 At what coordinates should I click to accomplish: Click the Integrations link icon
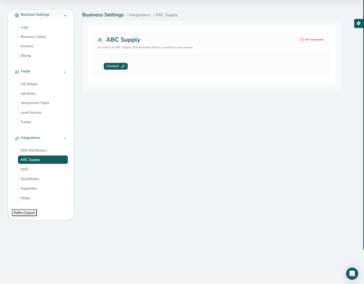(x=17, y=139)
